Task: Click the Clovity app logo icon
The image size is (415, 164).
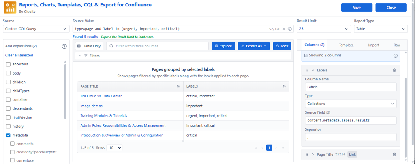Action: (x=11, y=8)
